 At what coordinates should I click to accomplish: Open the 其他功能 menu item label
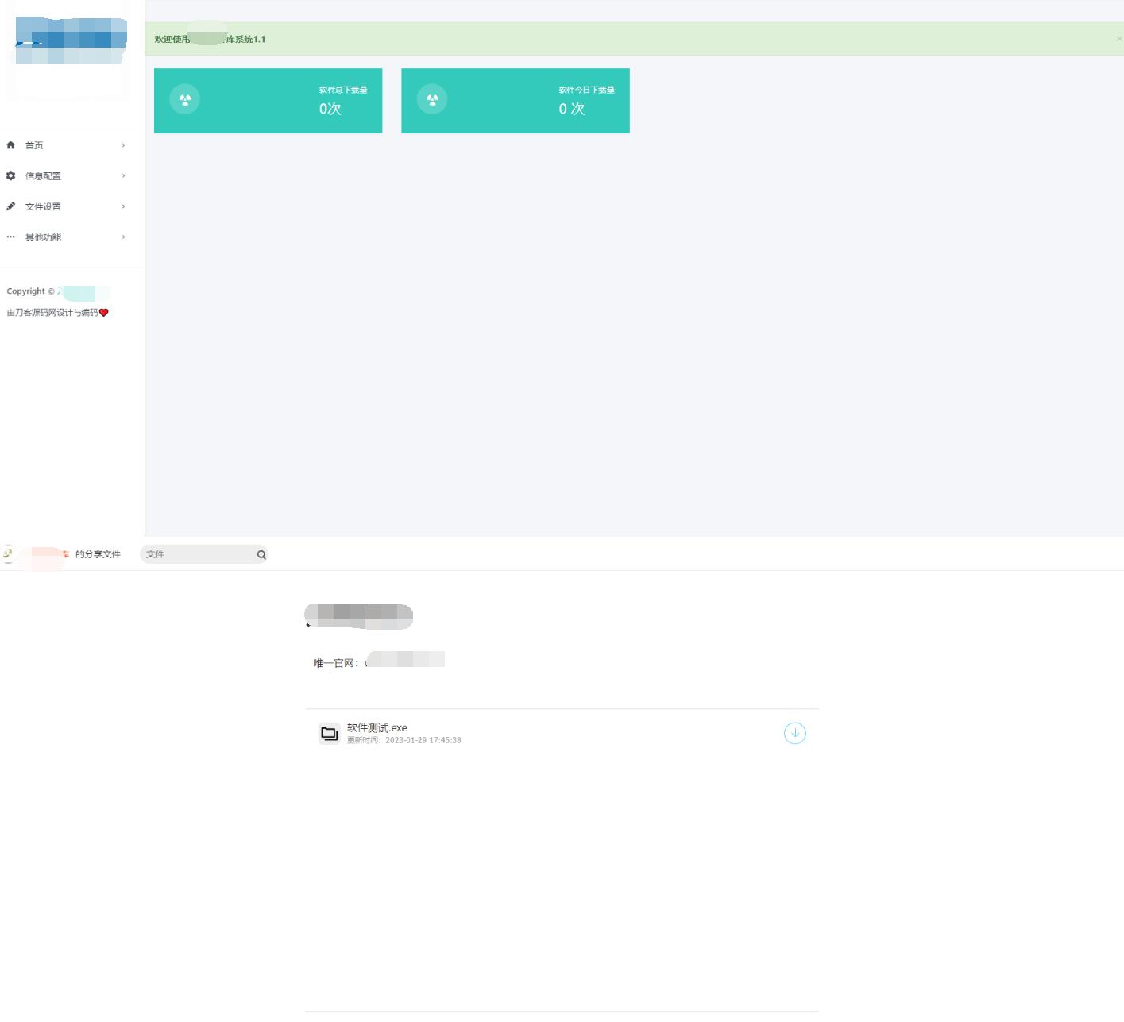click(43, 237)
